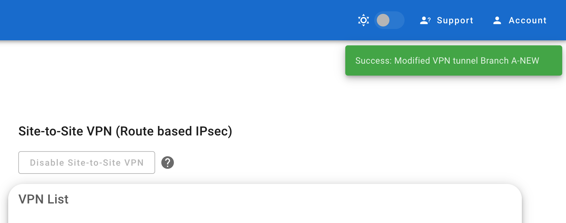Click the Disable Site-to-Site VPN button
Screen dimensions: 566x223
(87, 163)
